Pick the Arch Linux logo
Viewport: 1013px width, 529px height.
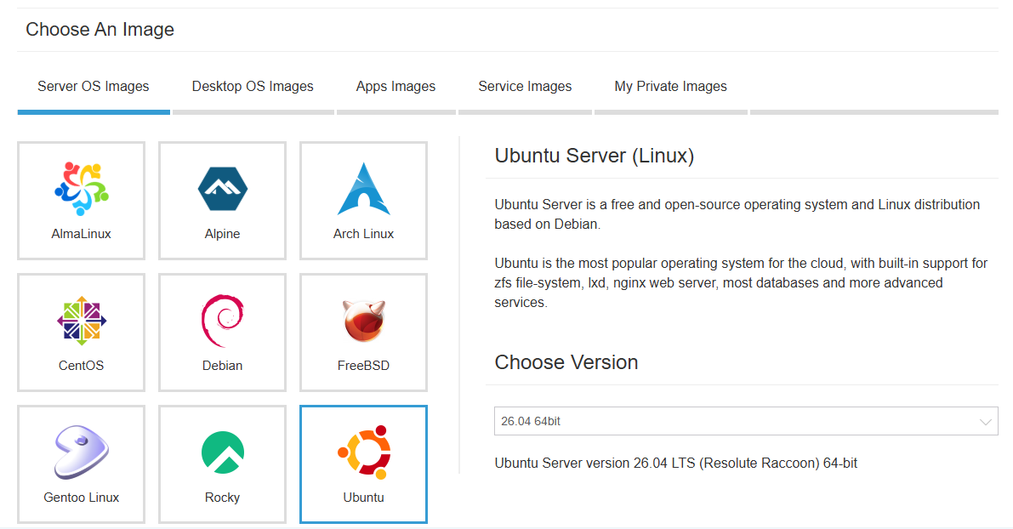pos(364,189)
